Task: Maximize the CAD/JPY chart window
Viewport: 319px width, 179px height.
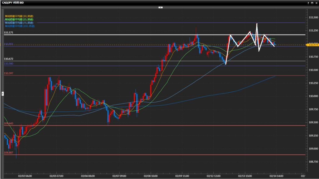Action: (312, 2)
